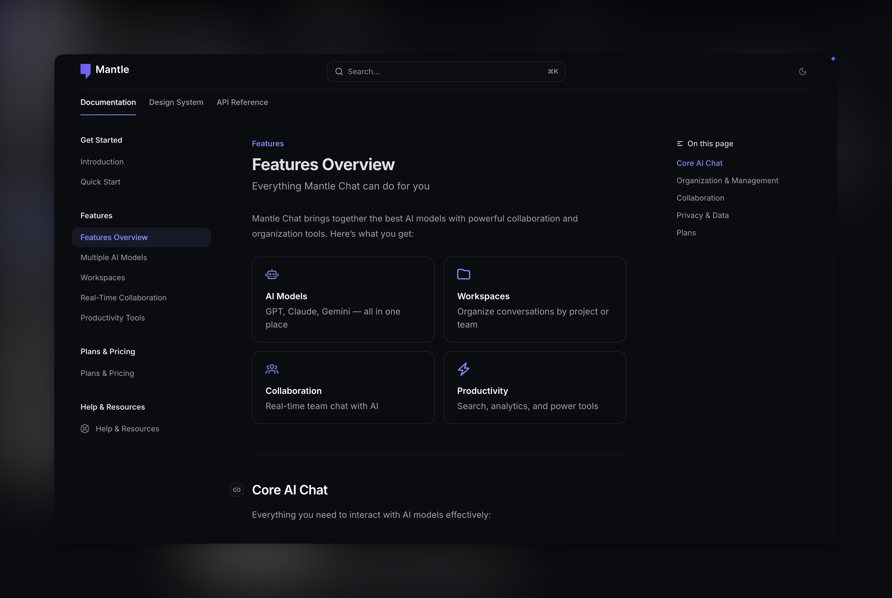This screenshot has width=892, height=598.
Task: Open Productivity Tools page
Action: click(113, 318)
